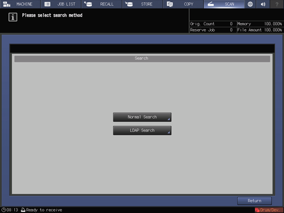This screenshot has width=284, height=213.
Task: Click the Search header bar
Action: 142,59
